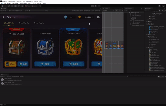Toggle Local handle rotation
166x106 pixels.
click(34, 6)
